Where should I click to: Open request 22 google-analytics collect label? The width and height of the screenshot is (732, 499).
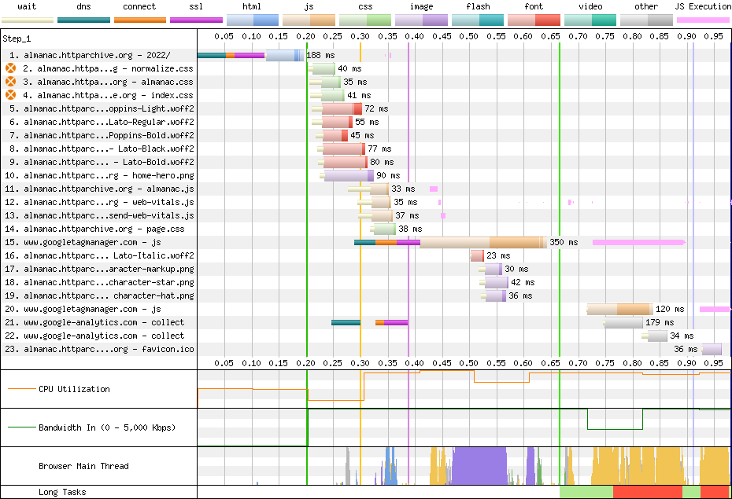tap(94, 336)
